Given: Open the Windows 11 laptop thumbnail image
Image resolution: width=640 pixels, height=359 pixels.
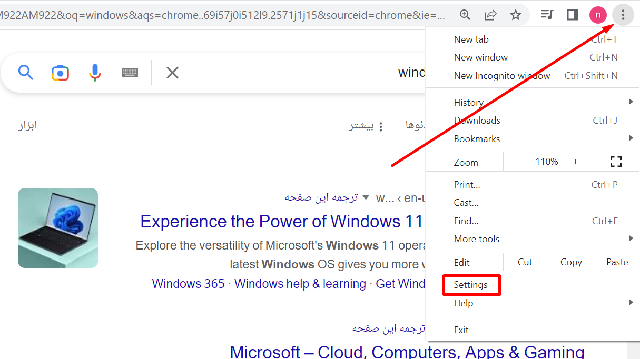Looking at the screenshot, I should [x=58, y=228].
